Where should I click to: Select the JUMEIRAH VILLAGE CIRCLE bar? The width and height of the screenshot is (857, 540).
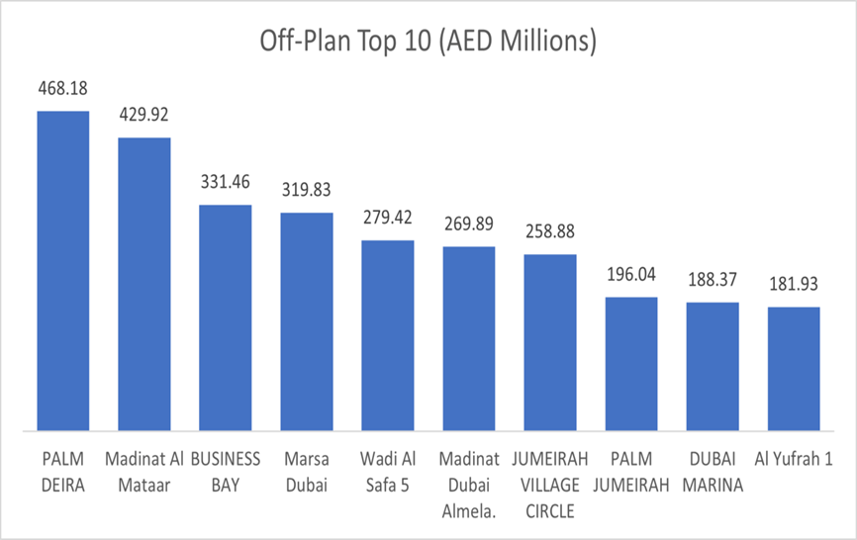click(x=550, y=342)
